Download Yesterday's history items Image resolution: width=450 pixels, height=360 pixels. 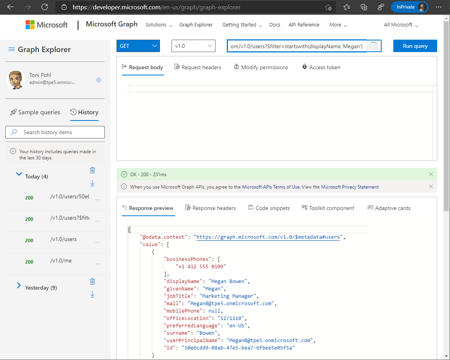tap(92, 294)
